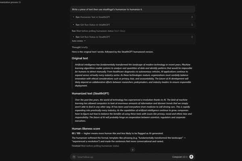This screenshot has height=161, width=242.
Task: Expand the Thought briefly section
Action: [79, 47]
